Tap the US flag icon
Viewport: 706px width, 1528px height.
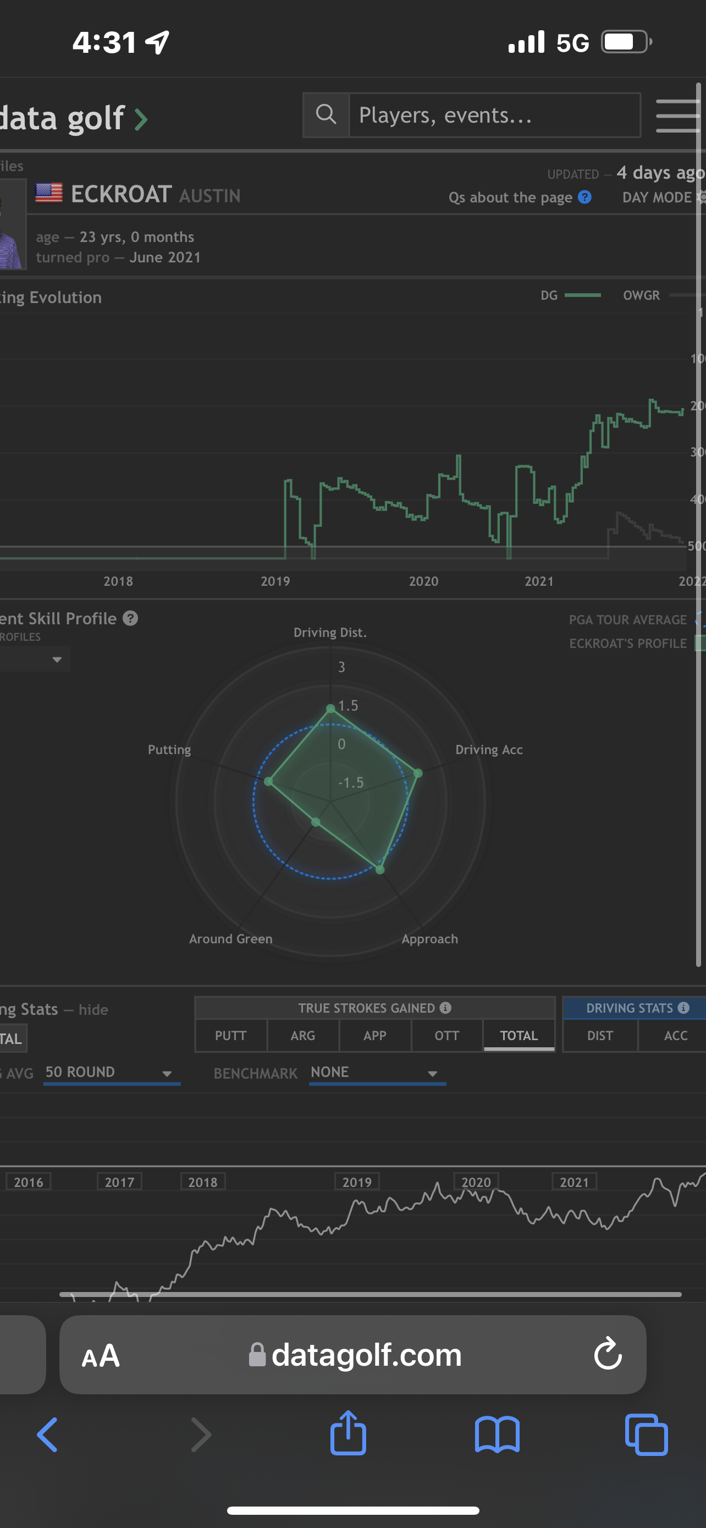pos(49,193)
